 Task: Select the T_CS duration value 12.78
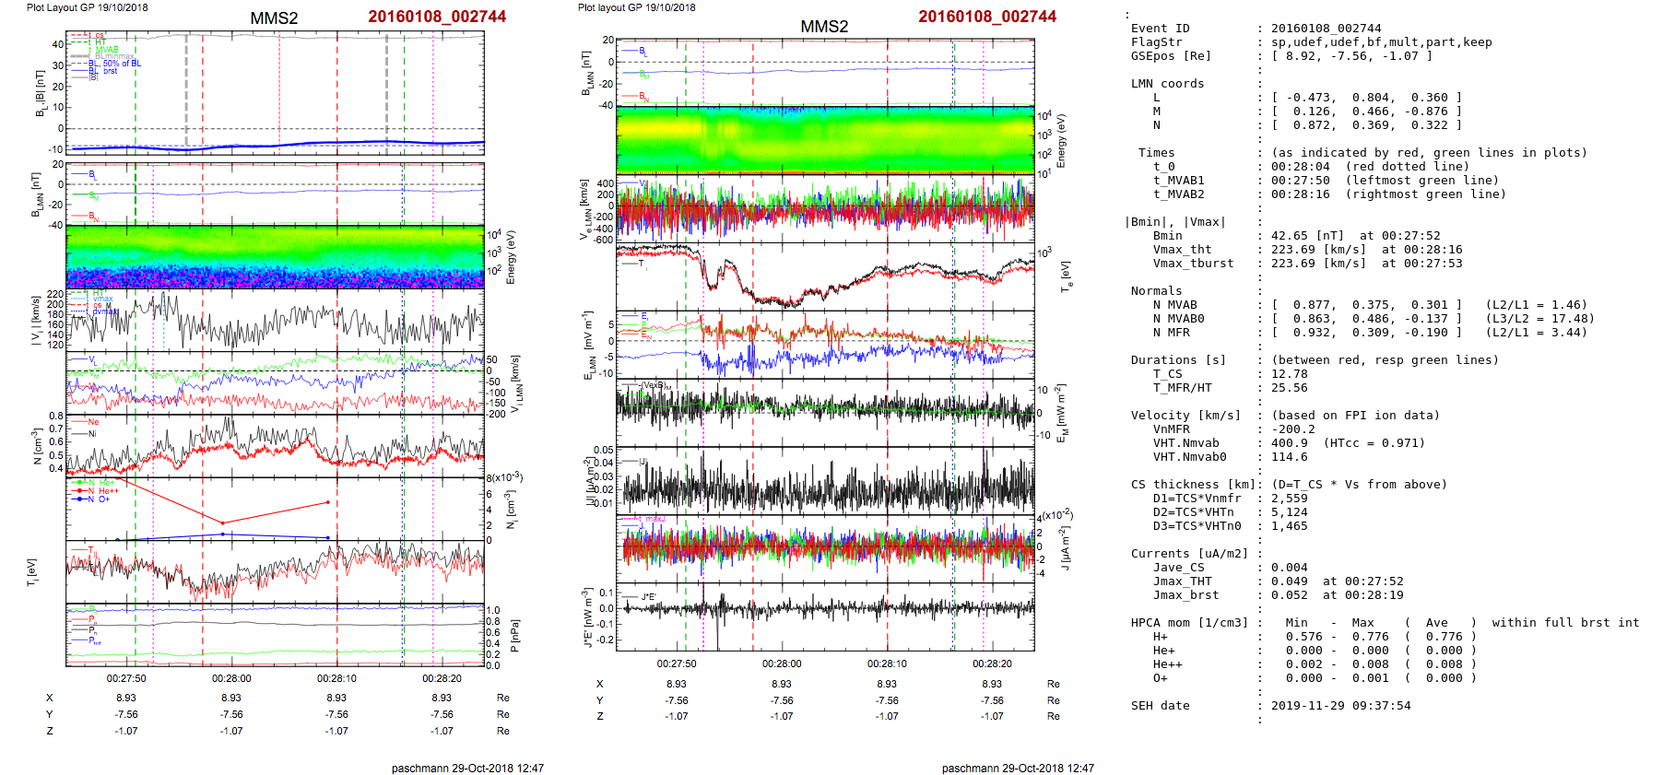[x=1289, y=374]
